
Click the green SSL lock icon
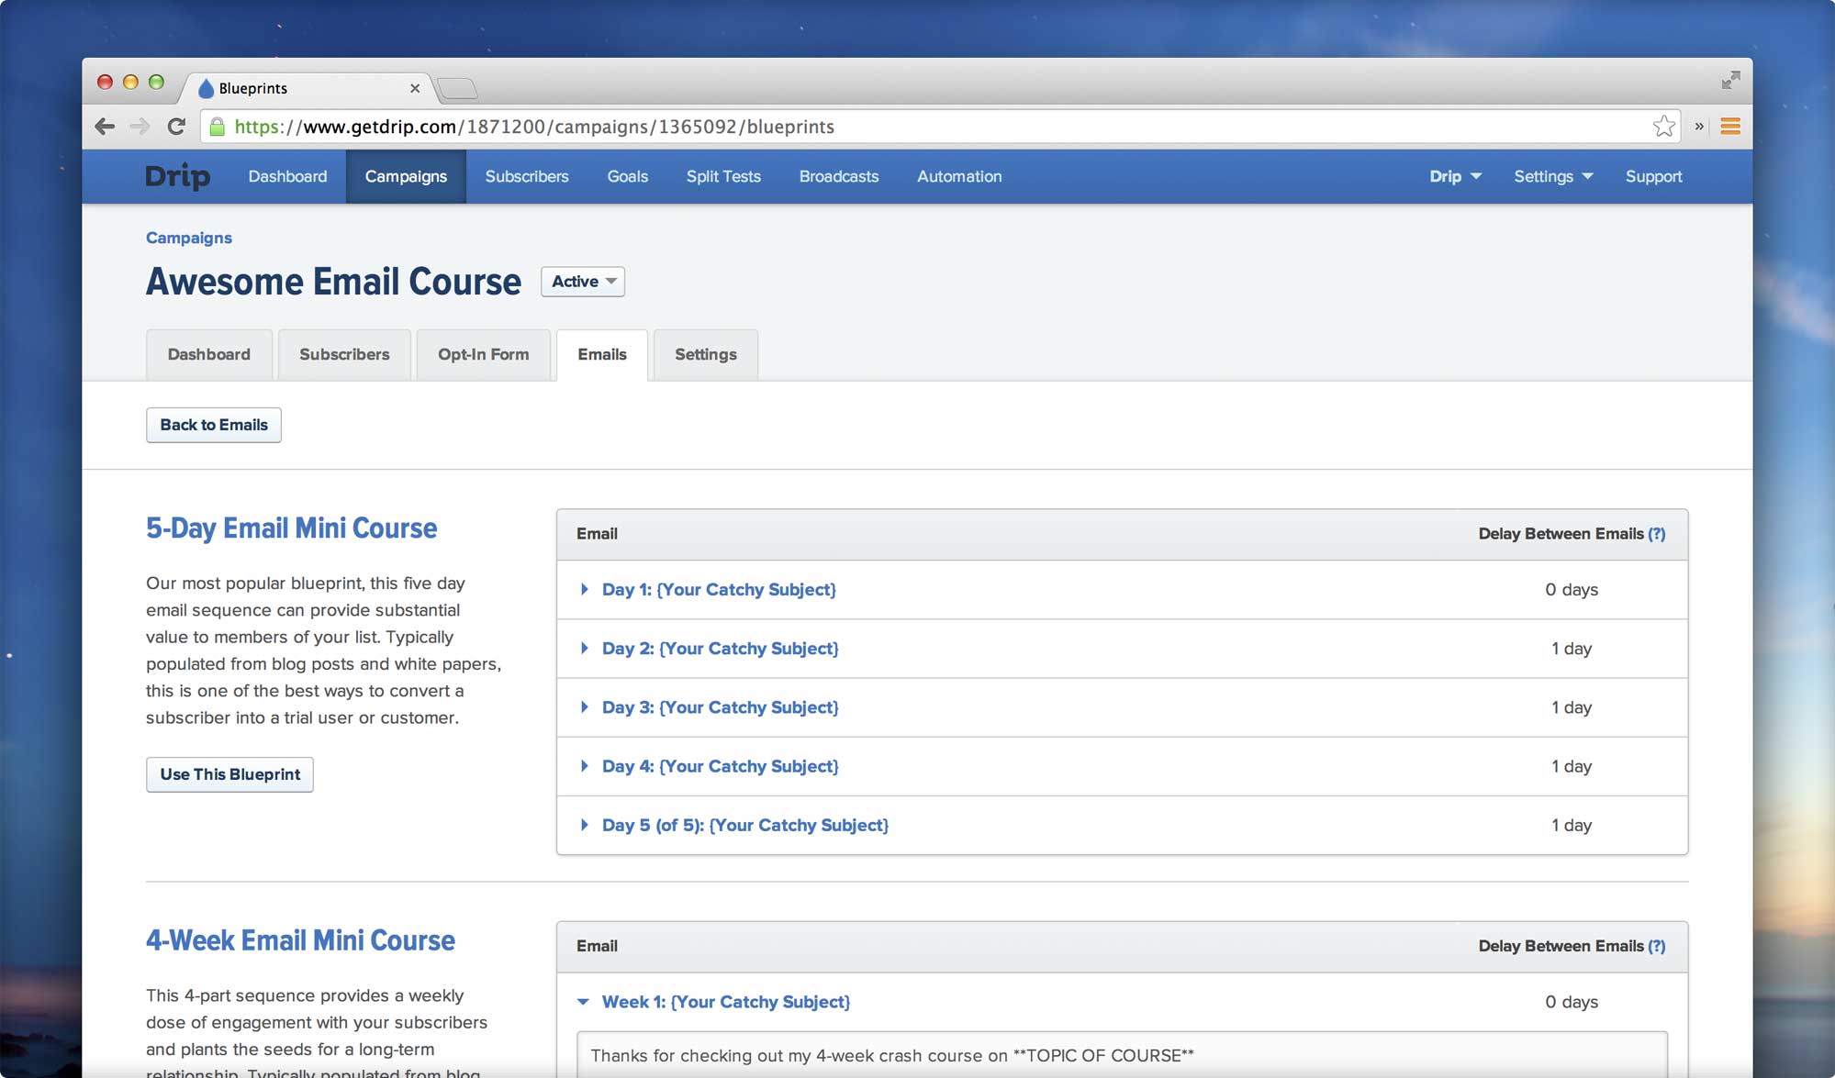[218, 127]
